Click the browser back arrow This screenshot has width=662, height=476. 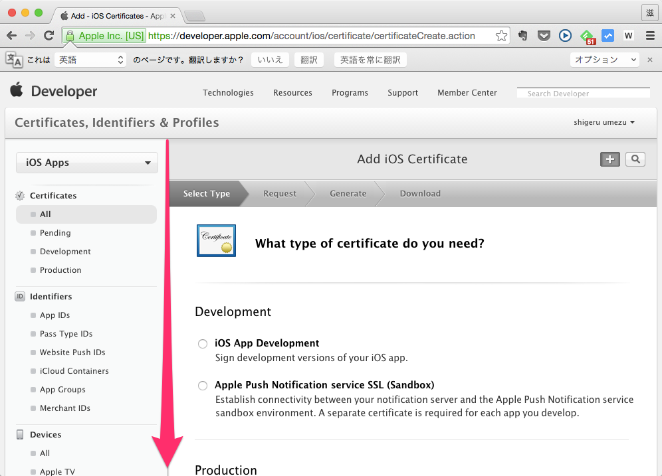pos(12,36)
